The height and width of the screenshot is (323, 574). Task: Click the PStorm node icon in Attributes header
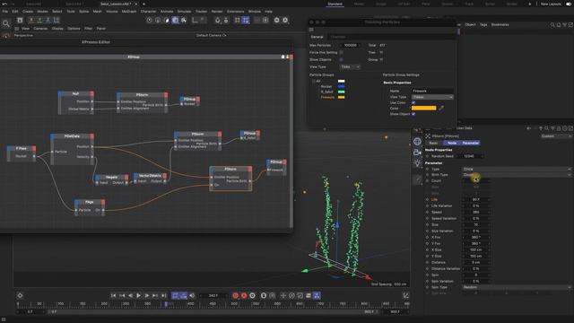click(x=428, y=135)
